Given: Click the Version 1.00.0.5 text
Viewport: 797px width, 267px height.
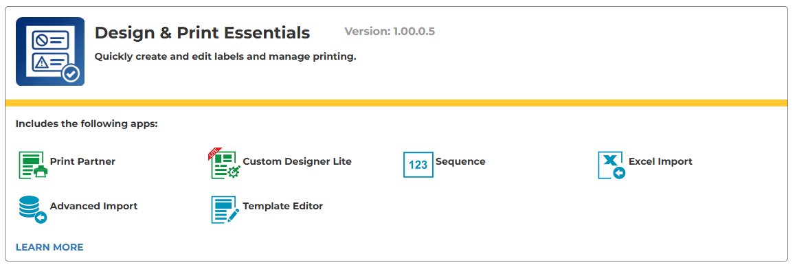Looking at the screenshot, I should [390, 32].
